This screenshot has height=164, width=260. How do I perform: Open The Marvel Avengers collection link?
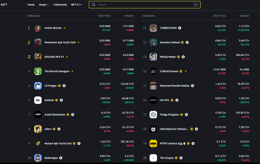(x=57, y=71)
